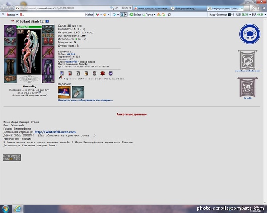Click the winged character avatar image
This screenshot has width=267, height=213.
(29, 51)
